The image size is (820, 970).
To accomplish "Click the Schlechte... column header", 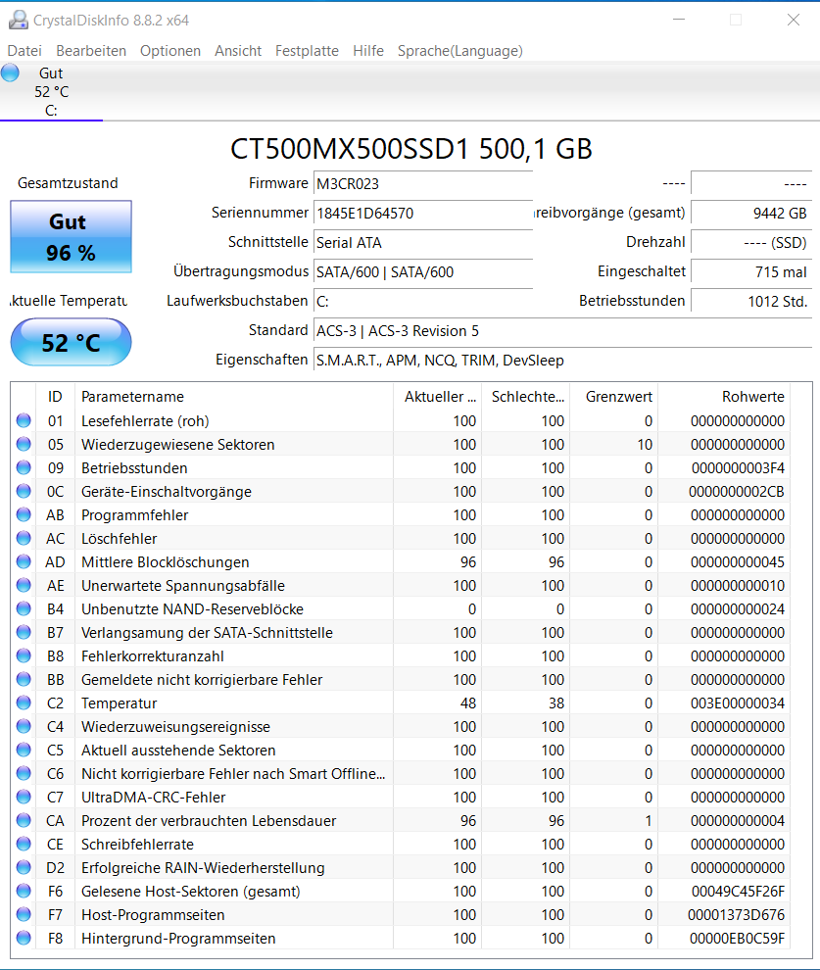I will 526,397.
